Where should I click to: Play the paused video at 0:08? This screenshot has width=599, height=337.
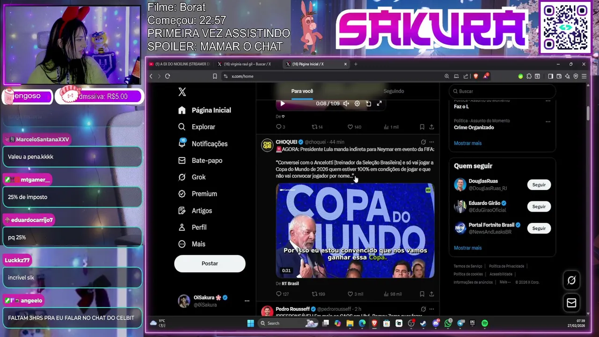coord(282,103)
